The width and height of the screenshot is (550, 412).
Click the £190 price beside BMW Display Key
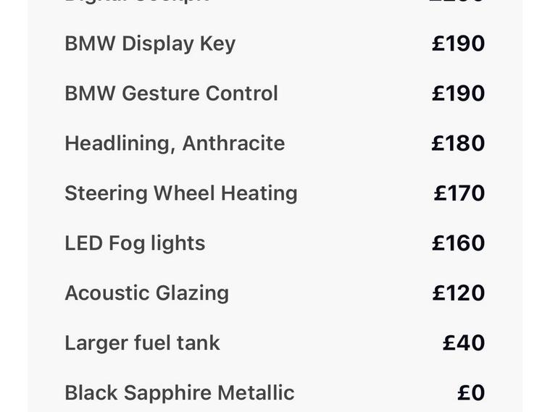click(458, 43)
